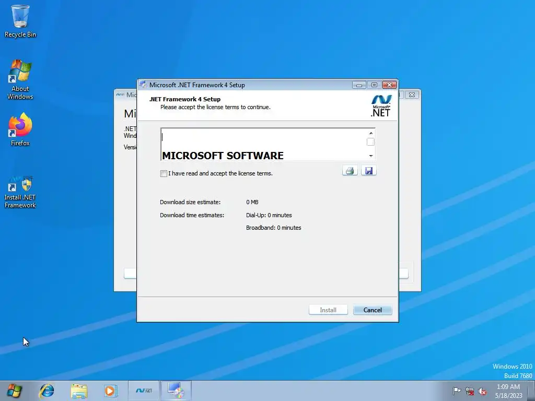Click 'Please accept the license terms' text

click(x=215, y=107)
